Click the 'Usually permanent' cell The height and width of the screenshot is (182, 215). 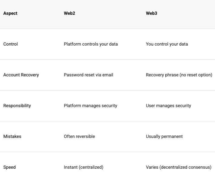[164, 136]
